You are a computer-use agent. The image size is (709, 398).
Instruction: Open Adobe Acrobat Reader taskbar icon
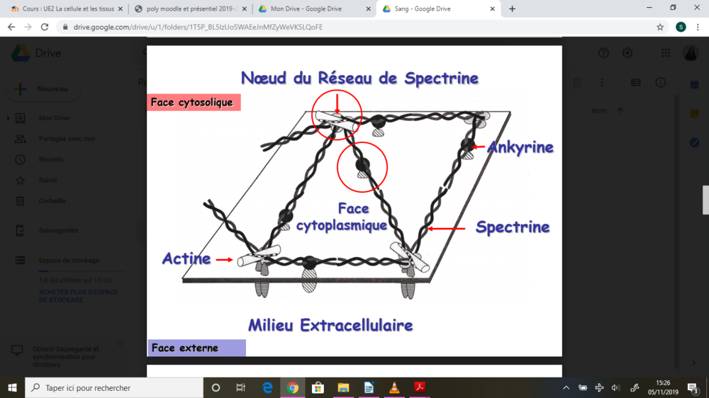click(x=420, y=387)
